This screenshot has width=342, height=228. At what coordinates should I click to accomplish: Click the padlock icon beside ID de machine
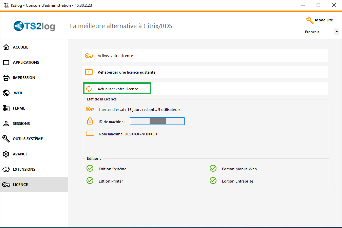tap(90, 121)
